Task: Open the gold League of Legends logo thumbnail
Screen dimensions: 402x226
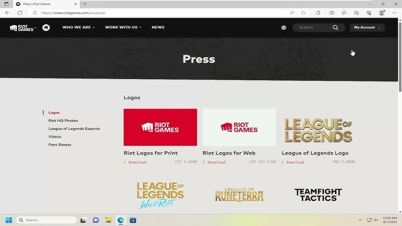Action: click(318, 130)
